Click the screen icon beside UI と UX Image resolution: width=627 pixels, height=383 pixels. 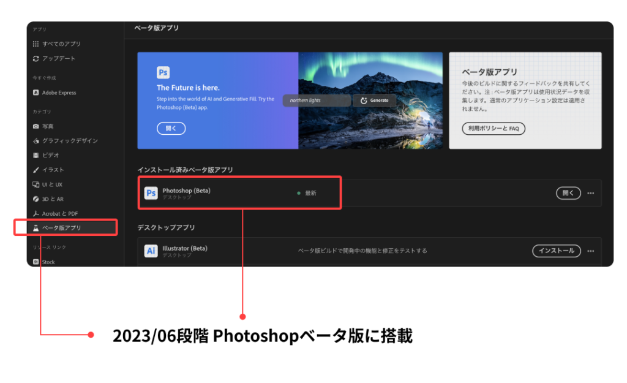(x=36, y=184)
